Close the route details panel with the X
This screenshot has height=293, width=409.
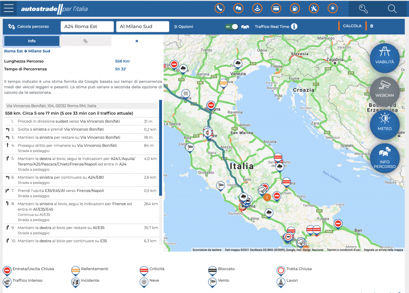click(137, 41)
